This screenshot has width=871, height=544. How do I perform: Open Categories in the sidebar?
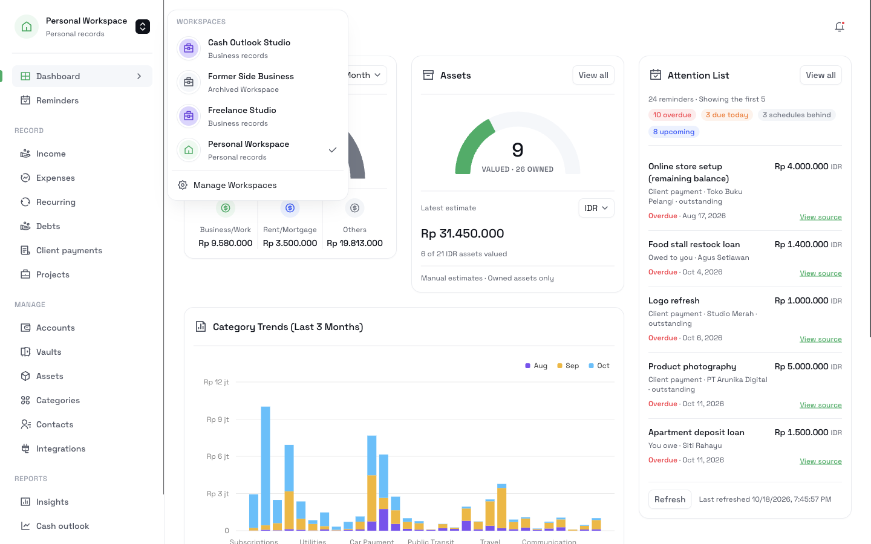(x=82, y=400)
